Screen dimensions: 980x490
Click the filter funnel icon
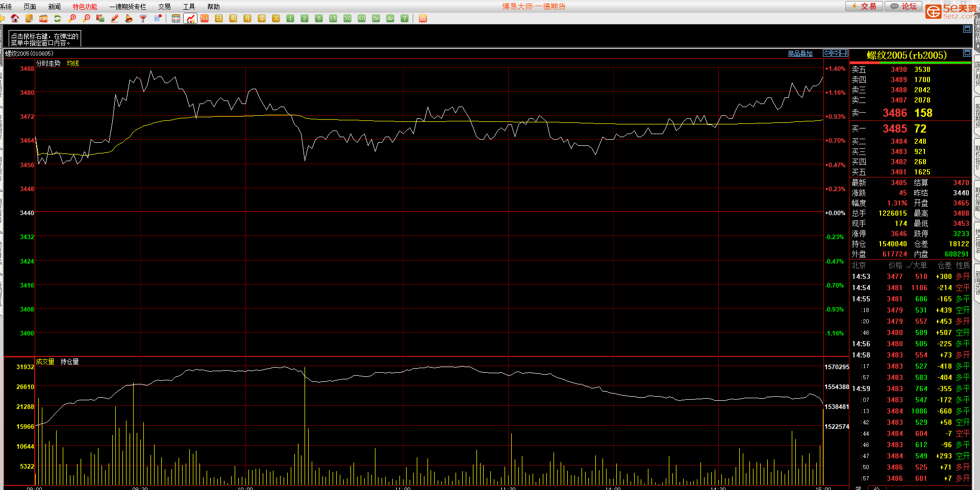143,18
